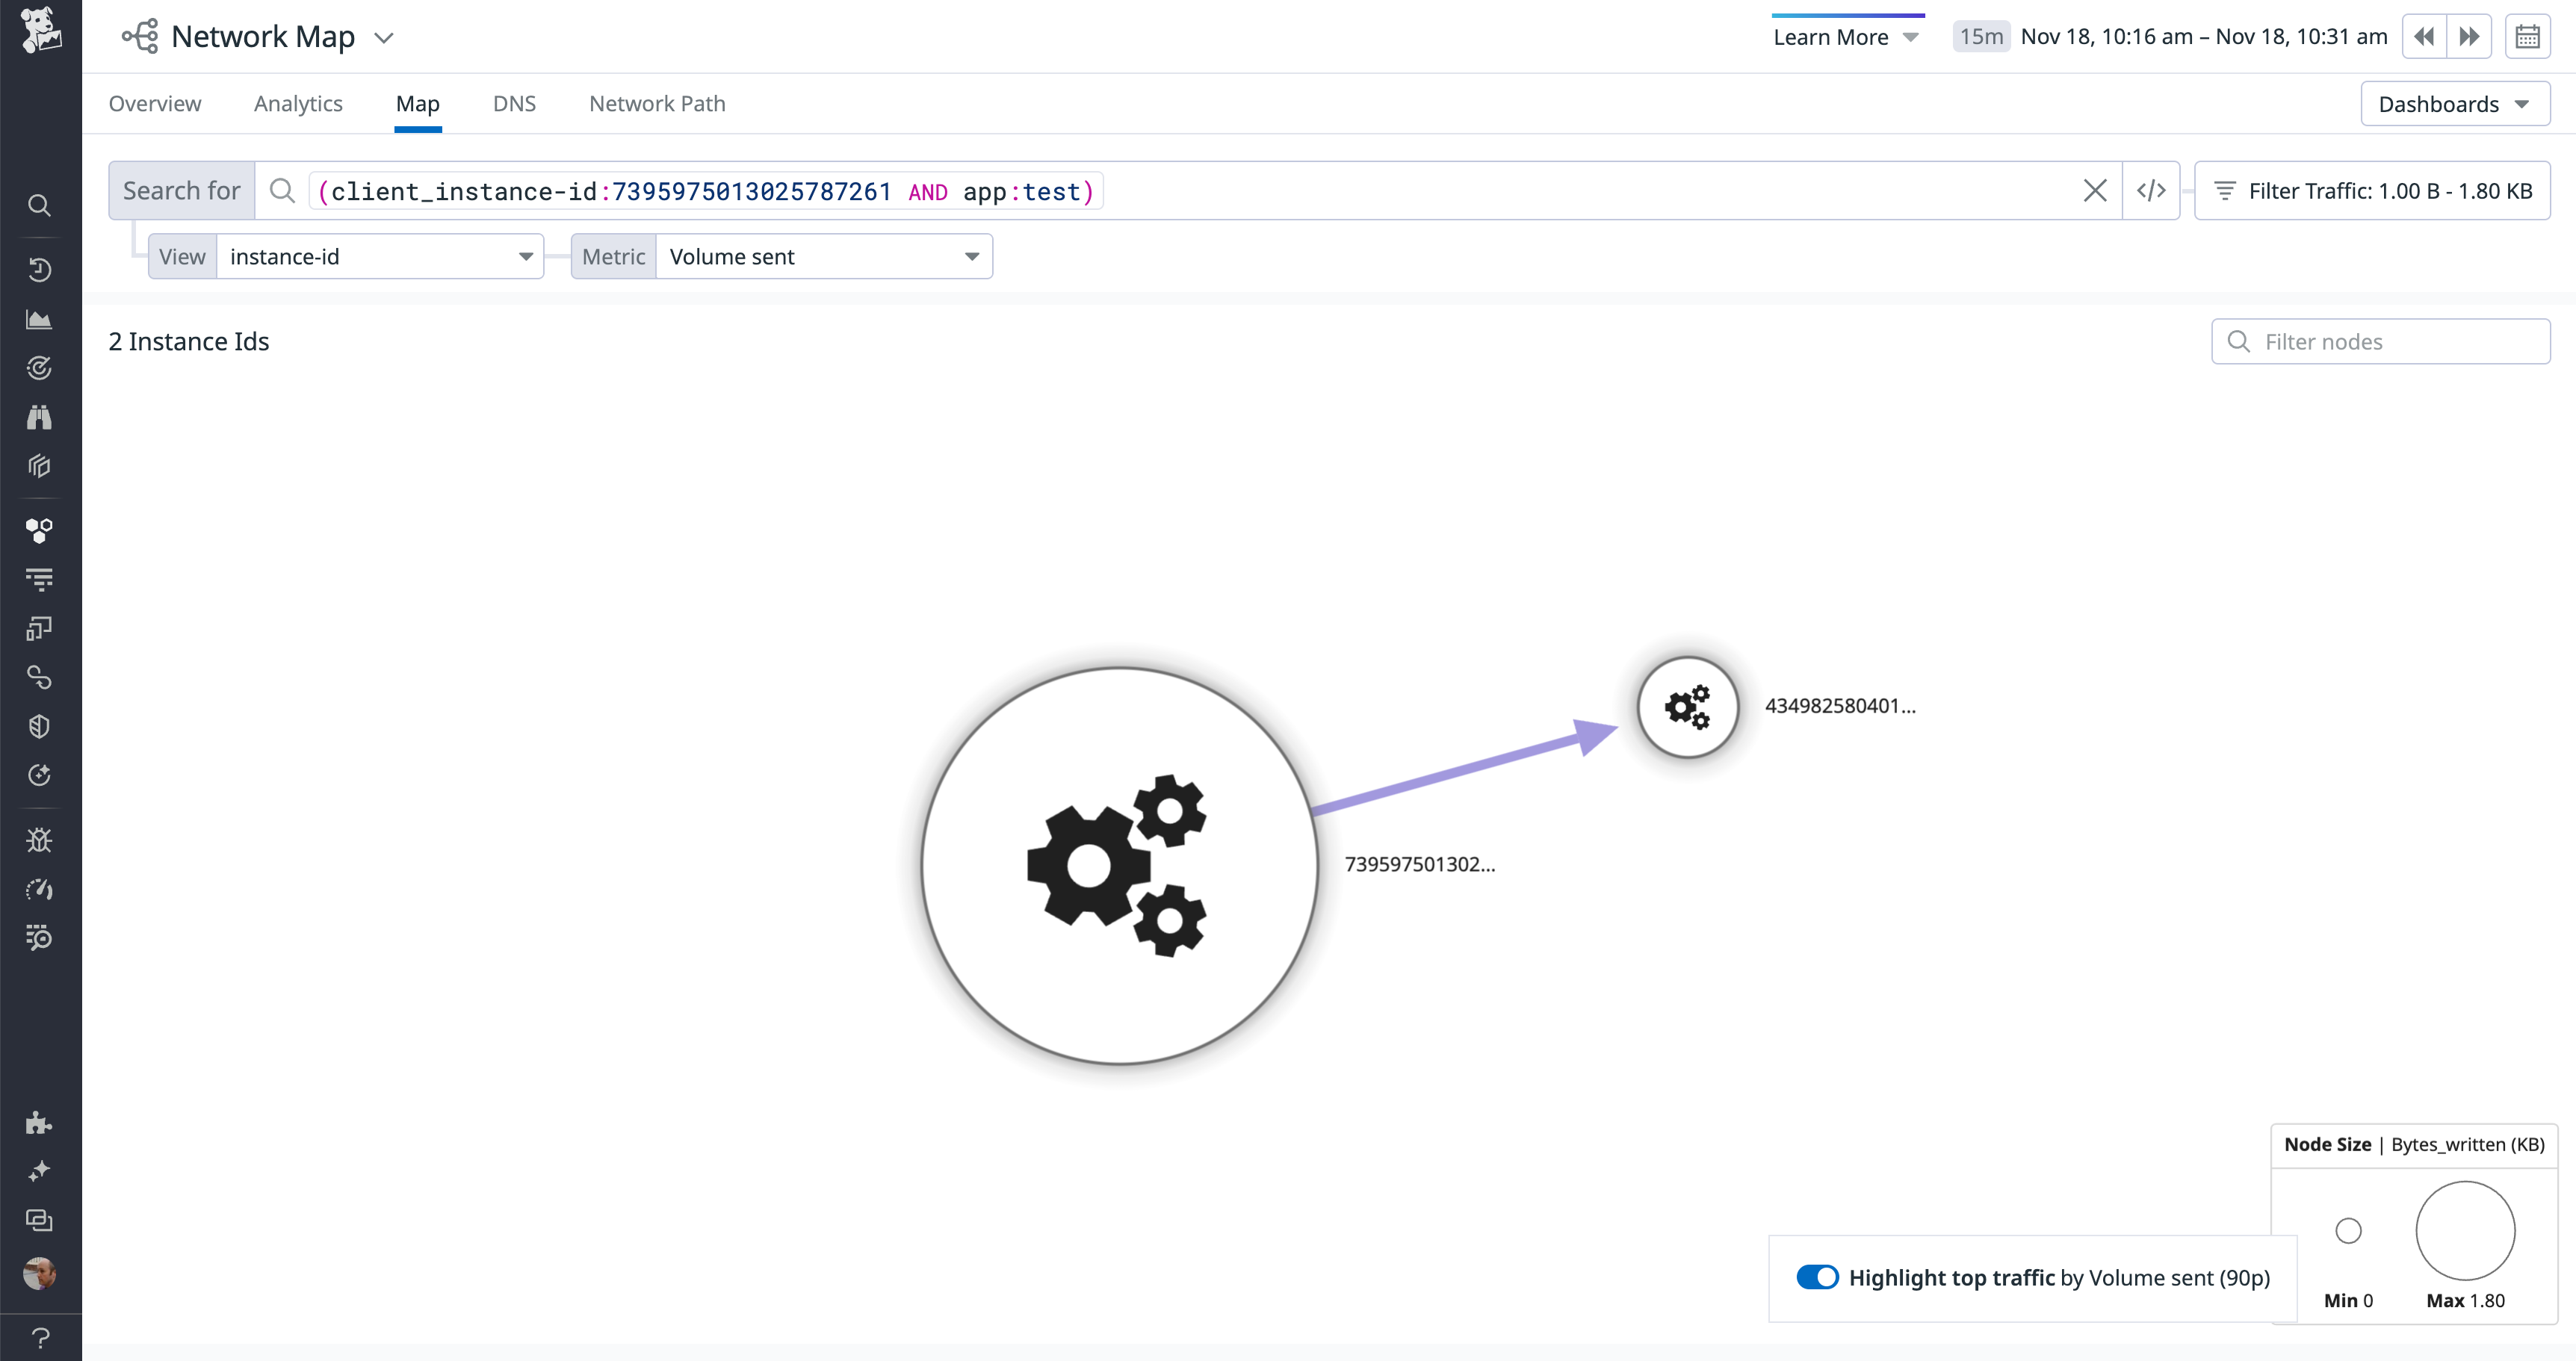Screen dimensions: 2576x1361
Task: Switch to the DNS tab
Action: (x=514, y=103)
